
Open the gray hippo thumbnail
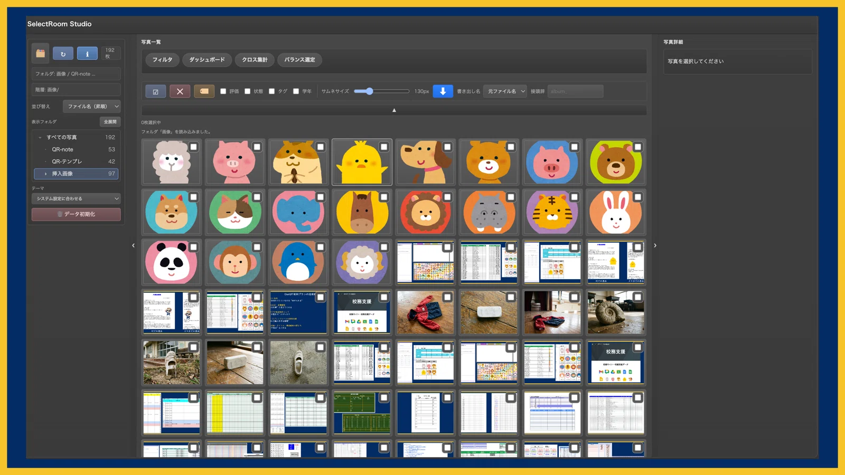pos(489,212)
